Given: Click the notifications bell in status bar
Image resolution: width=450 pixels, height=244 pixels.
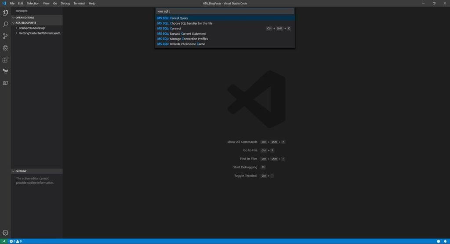Looking at the screenshot, I should click(x=445, y=241).
